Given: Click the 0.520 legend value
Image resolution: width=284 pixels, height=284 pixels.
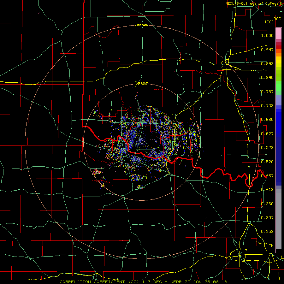Looking at the screenshot, I should pos(267,162).
